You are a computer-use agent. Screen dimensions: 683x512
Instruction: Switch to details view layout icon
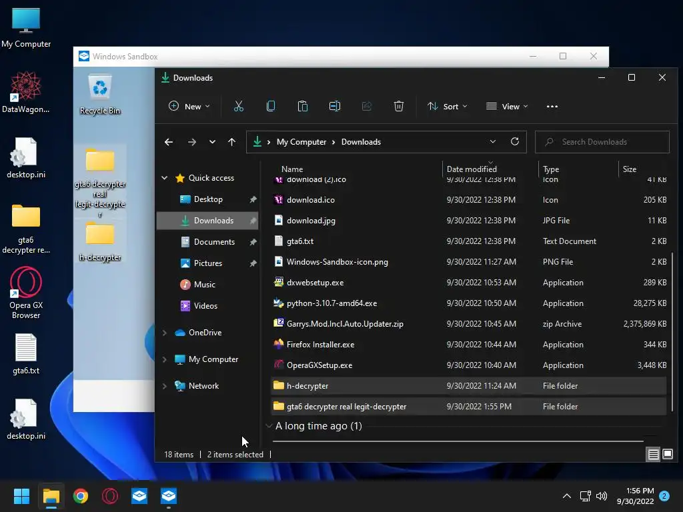pyautogui.click(x=654, y=455)
